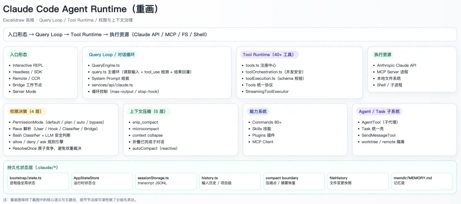Select AgentTool (子代理) item
This screenshot has width=461, height=204.
pos(380,122)
